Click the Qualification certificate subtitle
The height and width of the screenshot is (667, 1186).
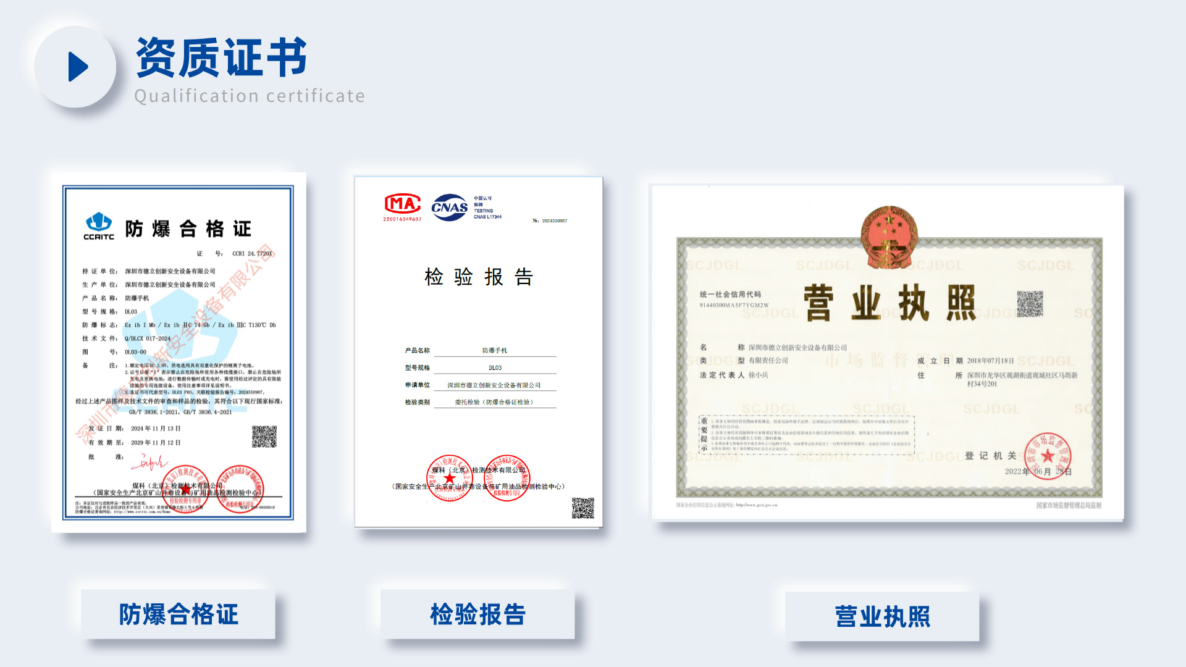(250, 96)
